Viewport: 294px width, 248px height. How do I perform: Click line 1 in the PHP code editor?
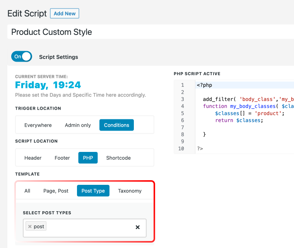pos(244,85)
